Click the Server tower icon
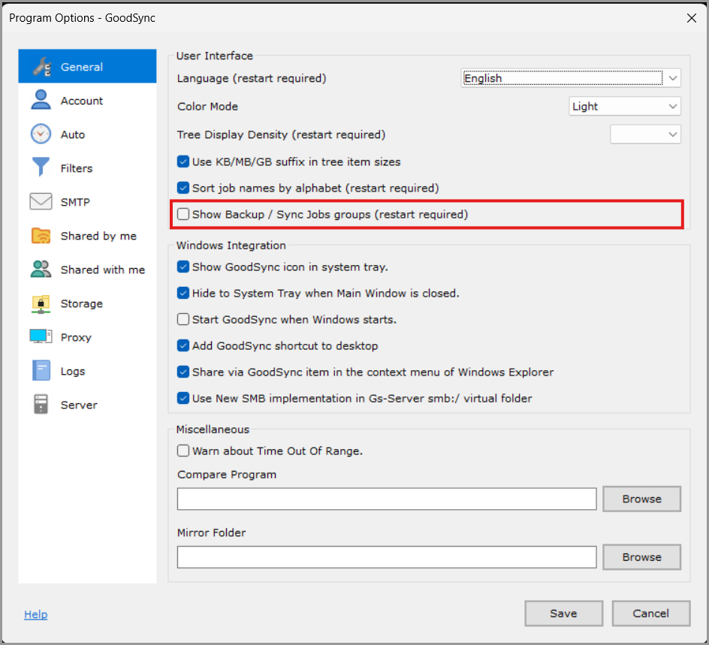The image size is (709, 645). pyautogui.click(x=41, y=405)
